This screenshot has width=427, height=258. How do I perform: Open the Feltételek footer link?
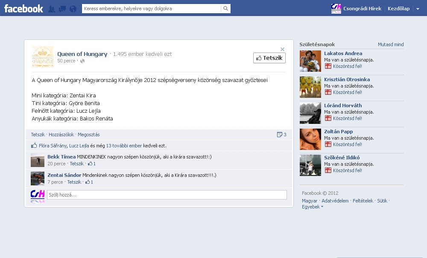(x=363, y=201)
